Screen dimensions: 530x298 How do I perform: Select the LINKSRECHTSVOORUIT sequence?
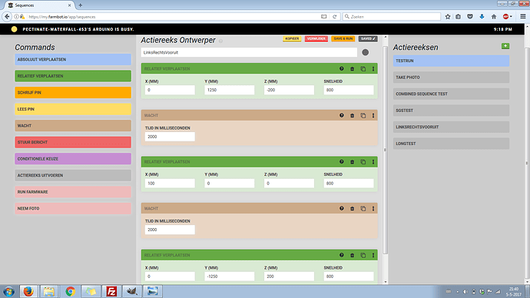click(451, 127)
